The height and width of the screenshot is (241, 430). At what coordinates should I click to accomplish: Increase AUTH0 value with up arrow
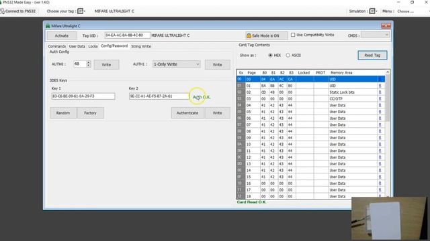[88, 62]
